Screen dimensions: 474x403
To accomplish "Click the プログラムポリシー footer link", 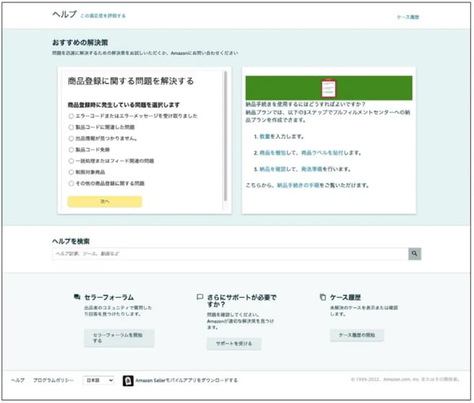I will click(53, 380).
